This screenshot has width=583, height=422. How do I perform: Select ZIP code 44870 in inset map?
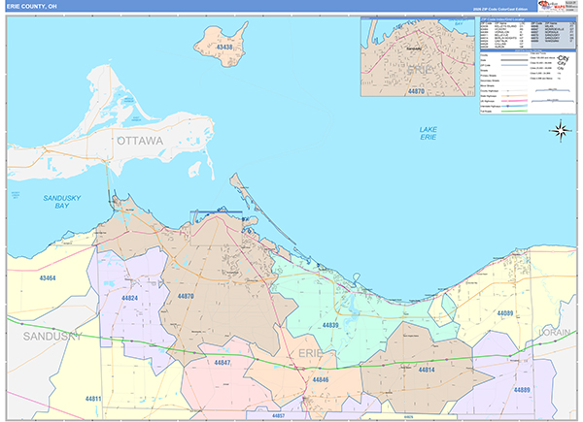tap(416, 91)
